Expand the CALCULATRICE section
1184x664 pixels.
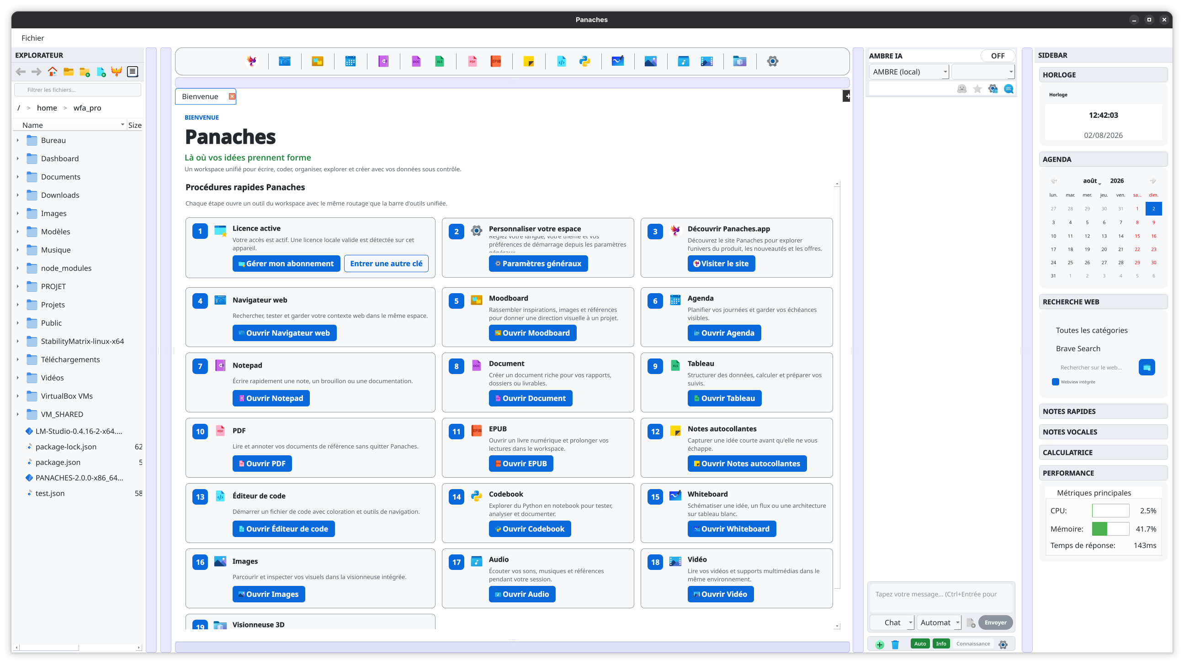1103,453
